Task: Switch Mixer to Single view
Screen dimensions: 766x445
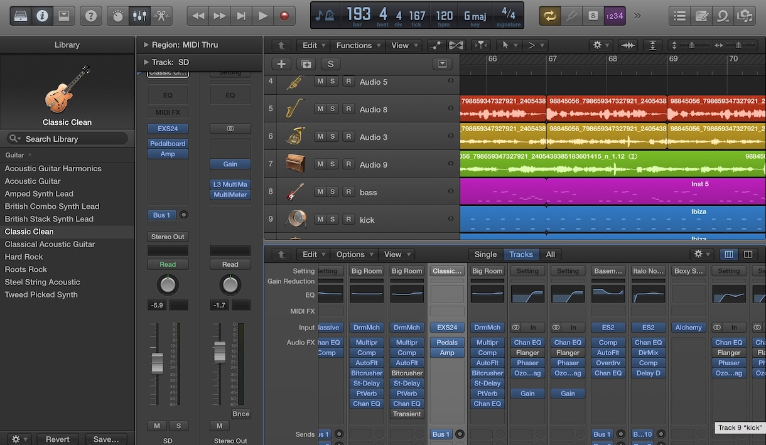Action: click(485, 254)
